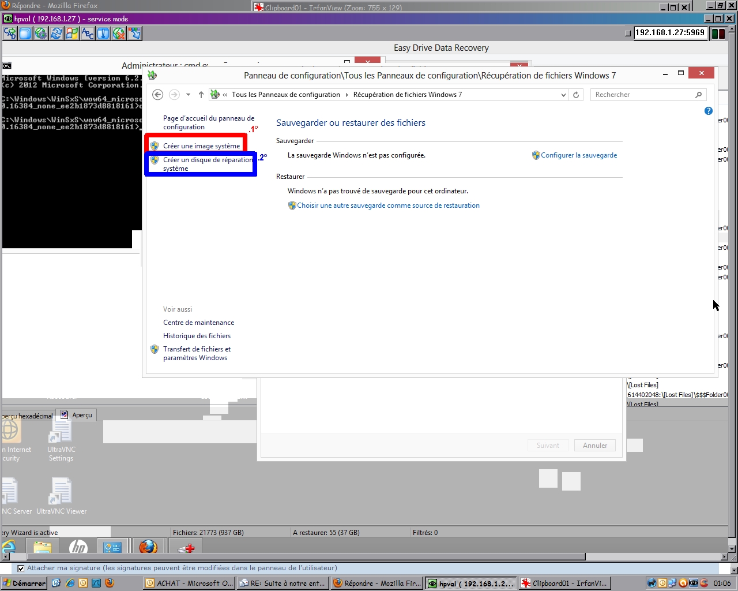Switch to Répondre - Mozilla Firefox taskbar item

coord(376,583)
